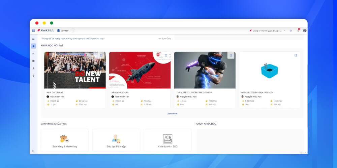Click the FASTDO logo
337x168 pixels.
45,31
